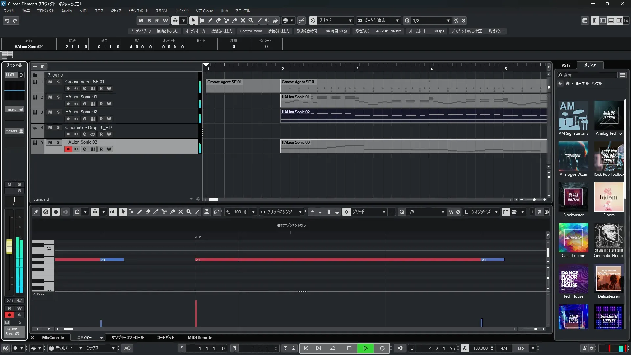The image size is (631, 355).
Task: Activate the Cycle loop button in transport
Action: (333, 348)
